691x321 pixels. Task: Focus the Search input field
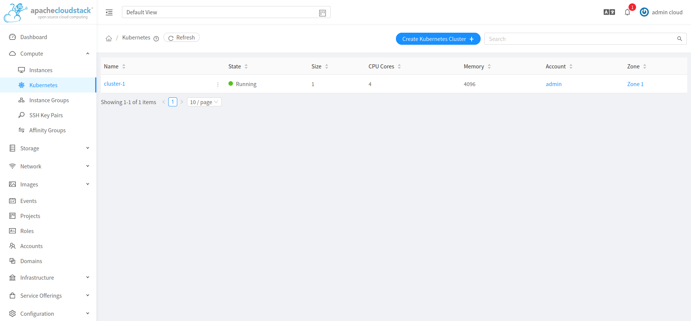(x=580, y=39)
